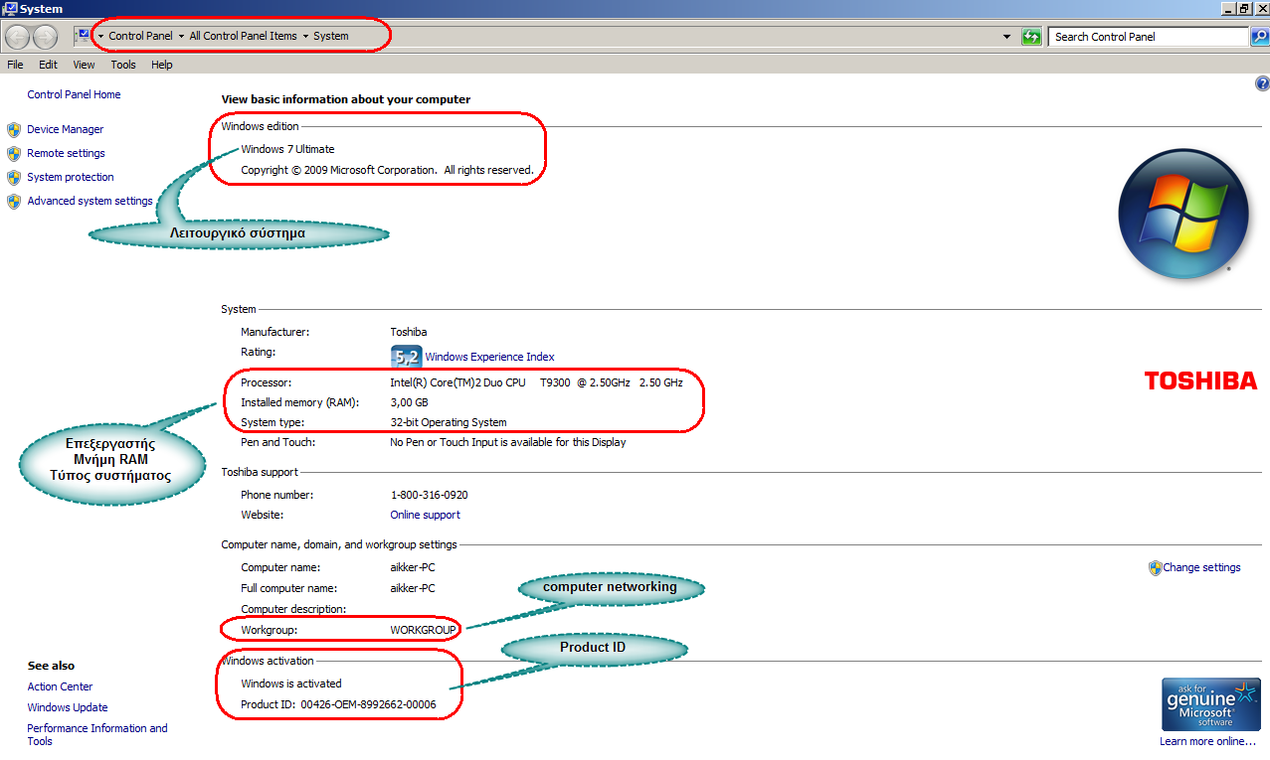Select Control Panel in the breadcrumb
The image size is (1270, 760).
point(140,37)
